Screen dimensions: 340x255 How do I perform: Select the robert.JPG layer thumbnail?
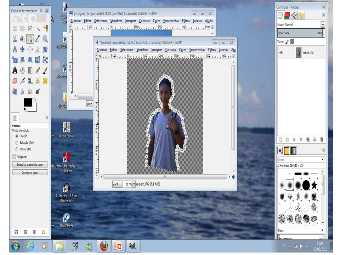click(x=299, y=53)
